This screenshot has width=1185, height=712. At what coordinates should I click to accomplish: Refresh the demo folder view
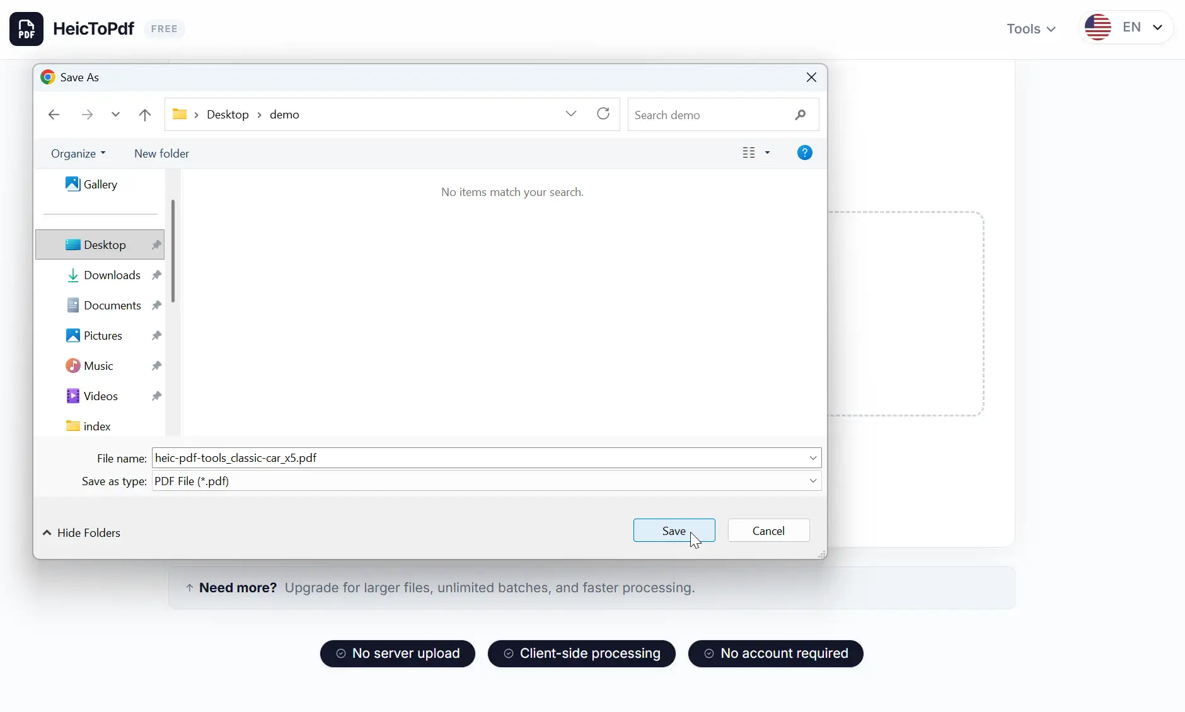tap(603, 113)
